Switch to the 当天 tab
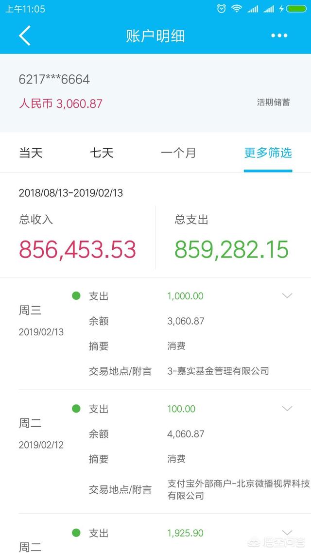Image resolution: width=311 pixels, height=553 pixels. coord(31,153)
